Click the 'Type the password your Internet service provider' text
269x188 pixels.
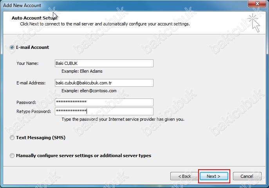coord(123,119)
